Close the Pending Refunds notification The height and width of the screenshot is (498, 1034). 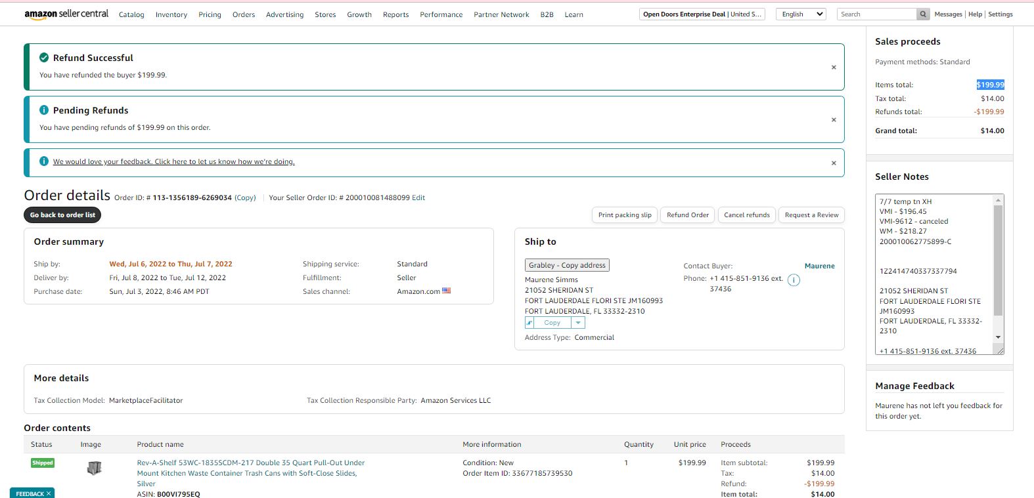pos(834,119)
